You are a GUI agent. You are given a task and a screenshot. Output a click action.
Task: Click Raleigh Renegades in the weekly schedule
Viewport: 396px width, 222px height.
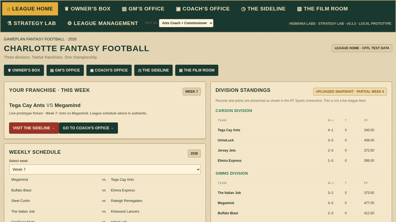click(x=127, y=201)
